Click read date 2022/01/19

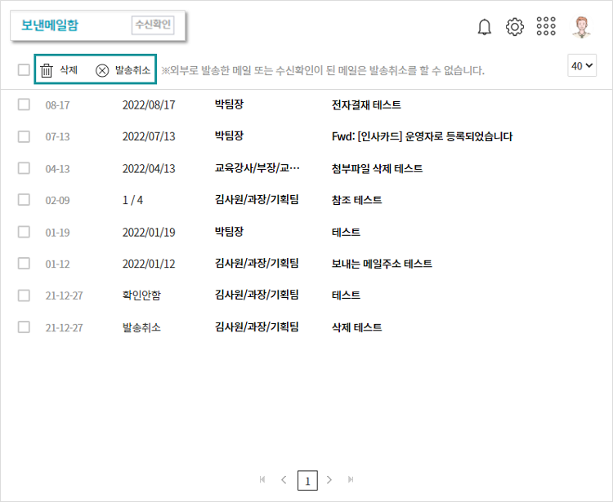click(x=149, y=233)
